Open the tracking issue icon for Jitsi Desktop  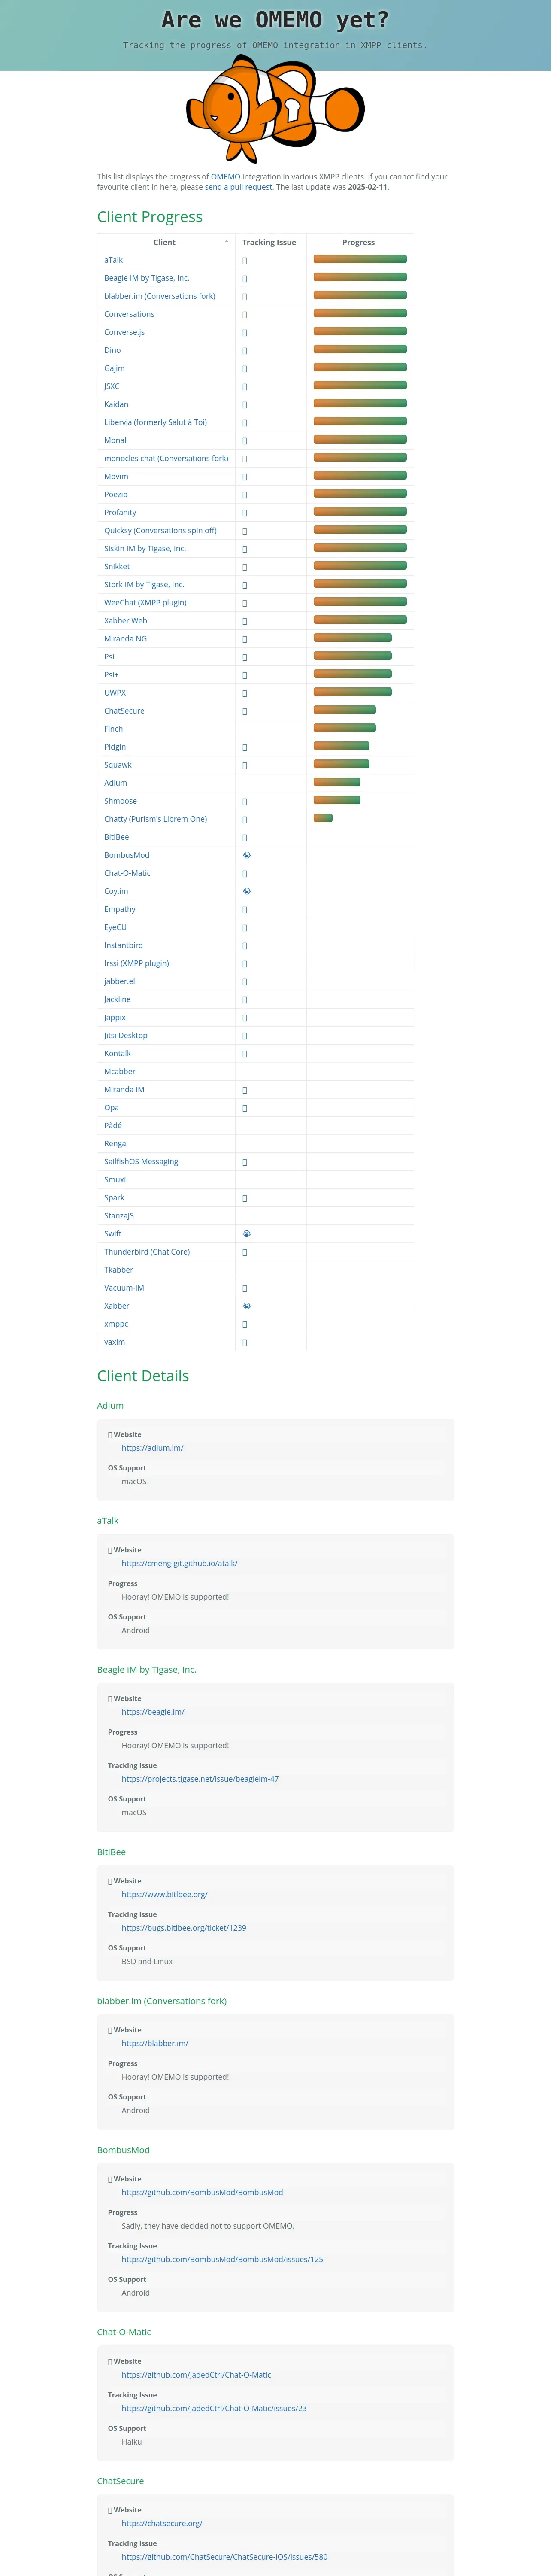click(245, 1036)
